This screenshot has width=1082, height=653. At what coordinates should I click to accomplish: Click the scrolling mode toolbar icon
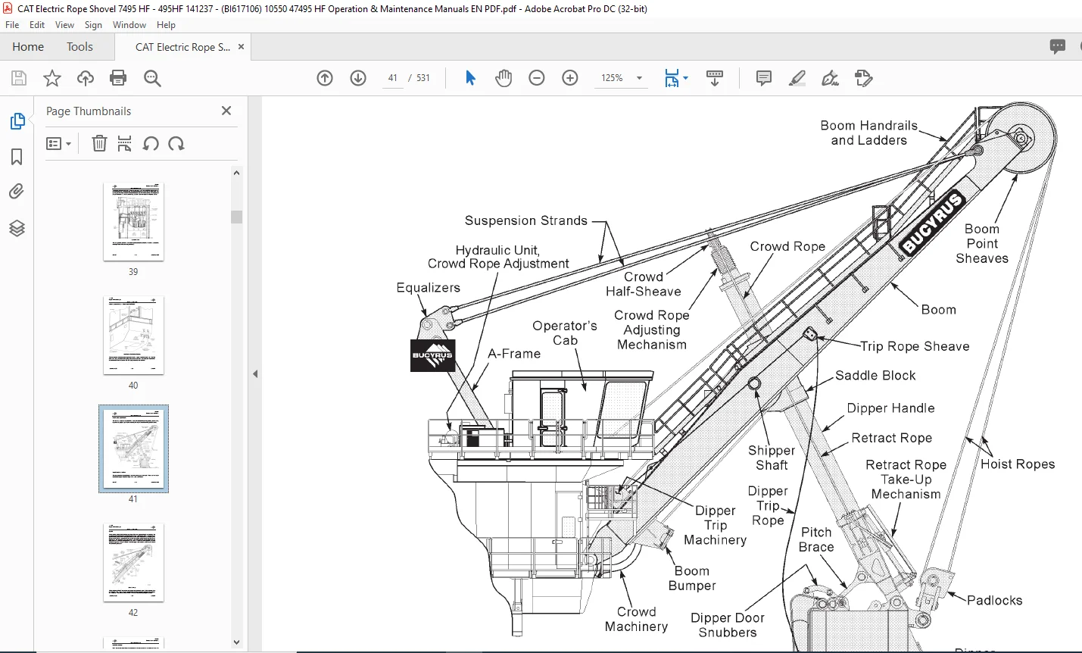714,78
